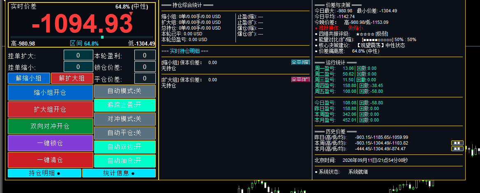
Task: Click the 本周盈亏: 342.06 row
Action: click(347, 114)
